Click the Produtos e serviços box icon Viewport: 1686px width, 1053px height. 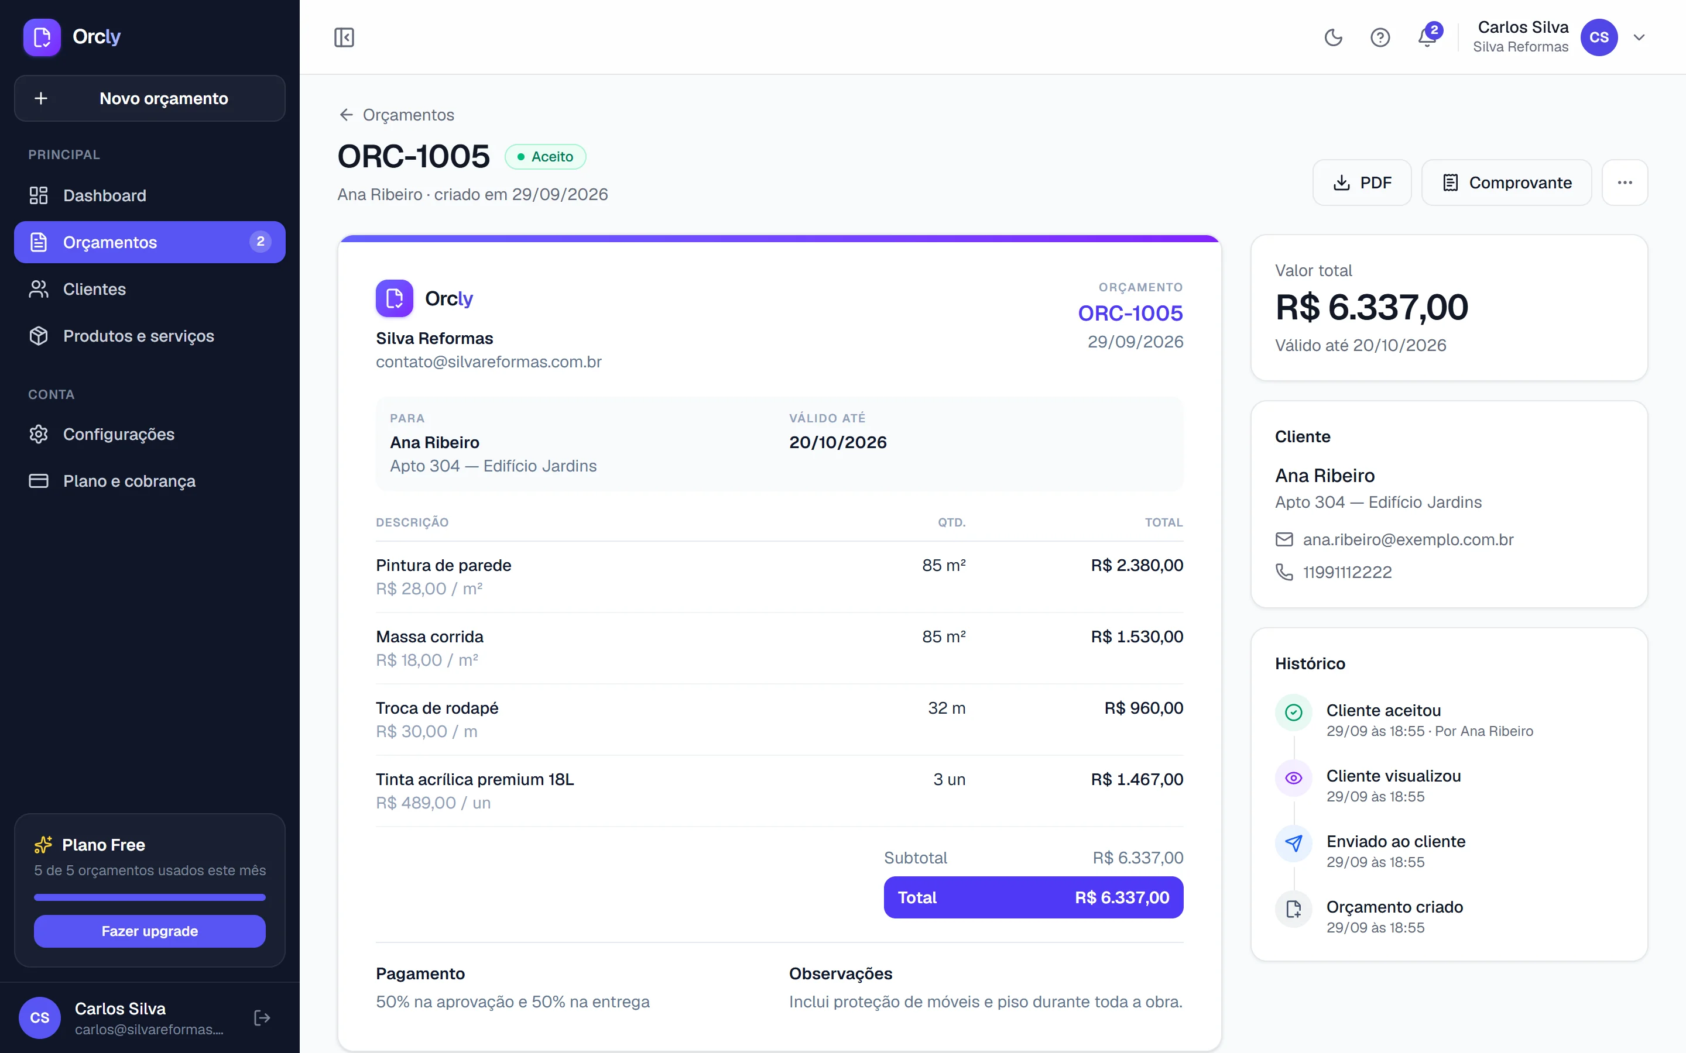pos(38,336)
